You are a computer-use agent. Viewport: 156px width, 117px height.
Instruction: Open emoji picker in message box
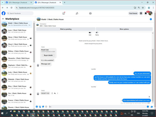pos(148,107)
